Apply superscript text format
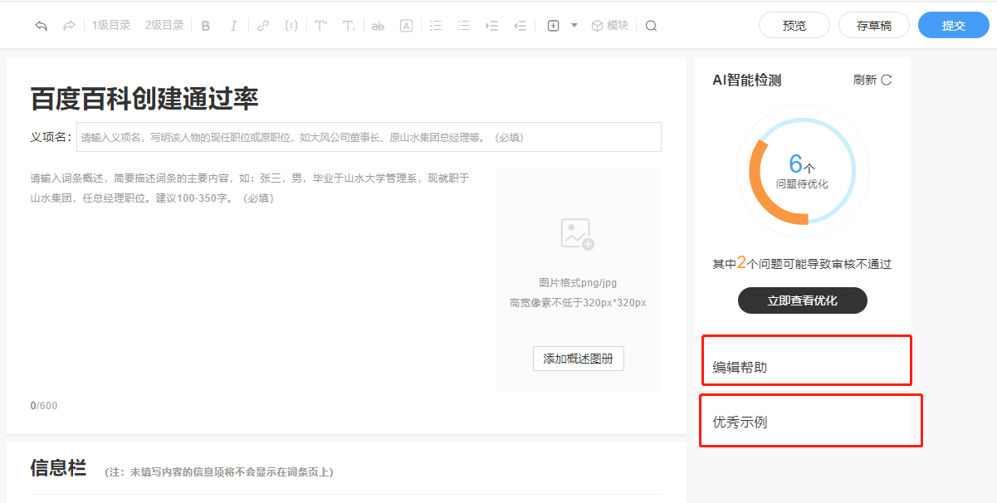 pos(320,26)
